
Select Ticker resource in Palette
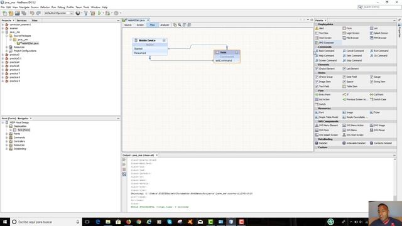(375, 112)
